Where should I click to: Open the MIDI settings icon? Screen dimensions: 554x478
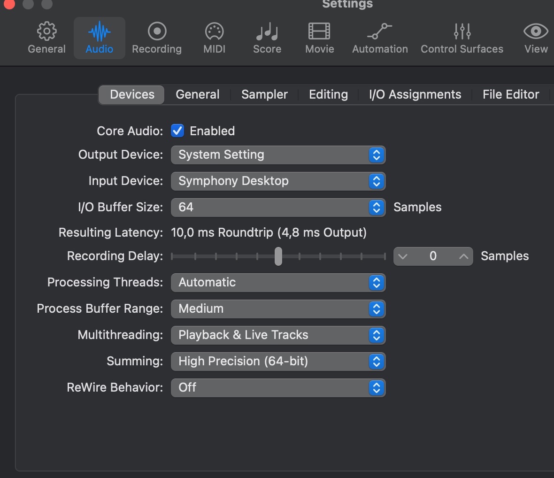click(x=215, y=31)
